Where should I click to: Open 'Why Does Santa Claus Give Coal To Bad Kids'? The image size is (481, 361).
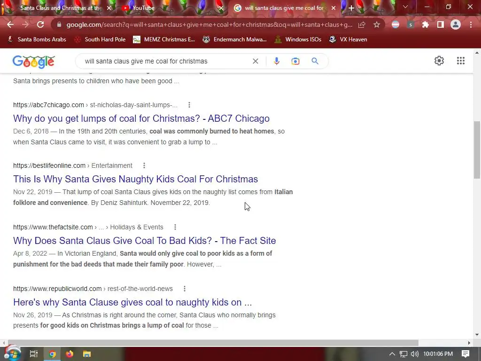[145, 241]
